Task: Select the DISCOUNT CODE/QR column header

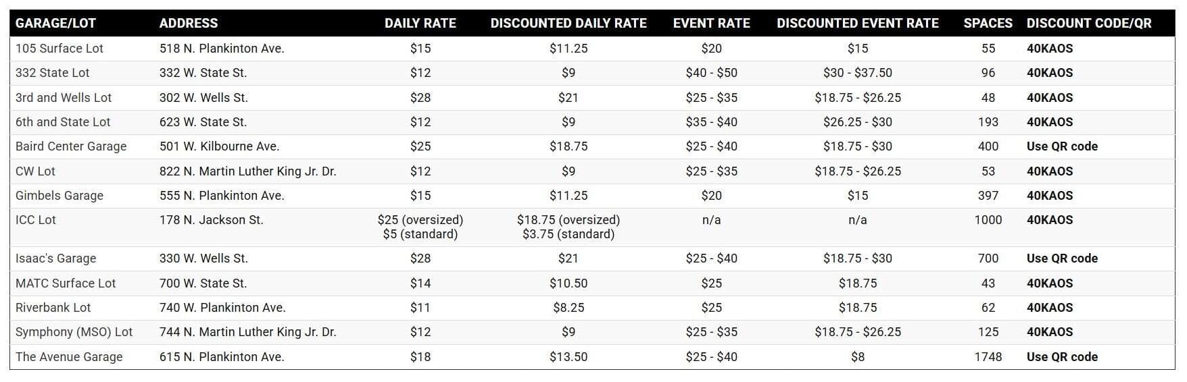Action: pyautogui.click(x=1088, y=23)
